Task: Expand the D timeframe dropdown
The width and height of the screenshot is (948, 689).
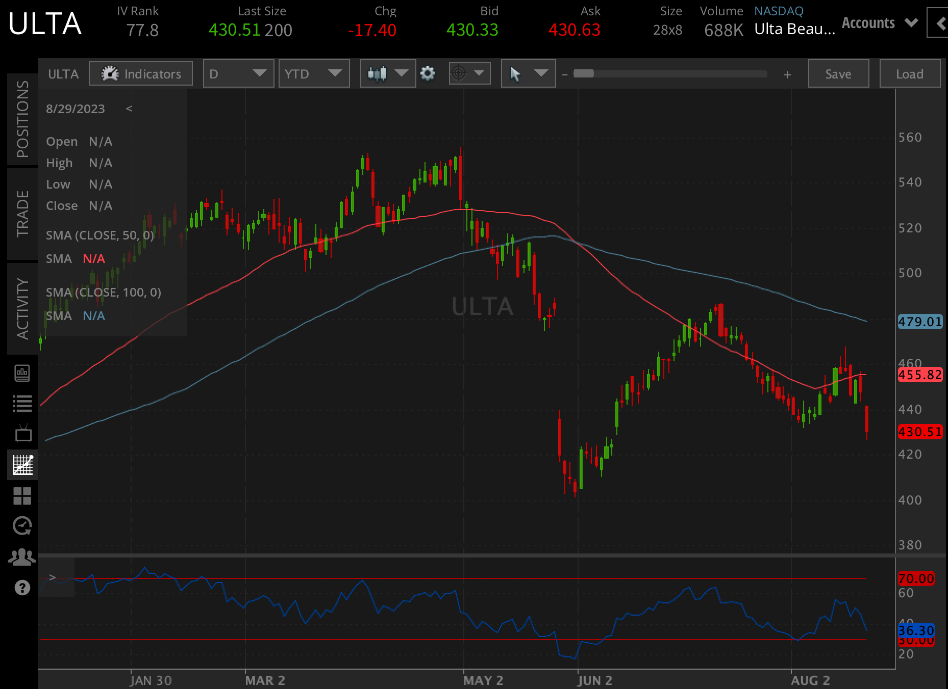Action: [x=238, y=73]
